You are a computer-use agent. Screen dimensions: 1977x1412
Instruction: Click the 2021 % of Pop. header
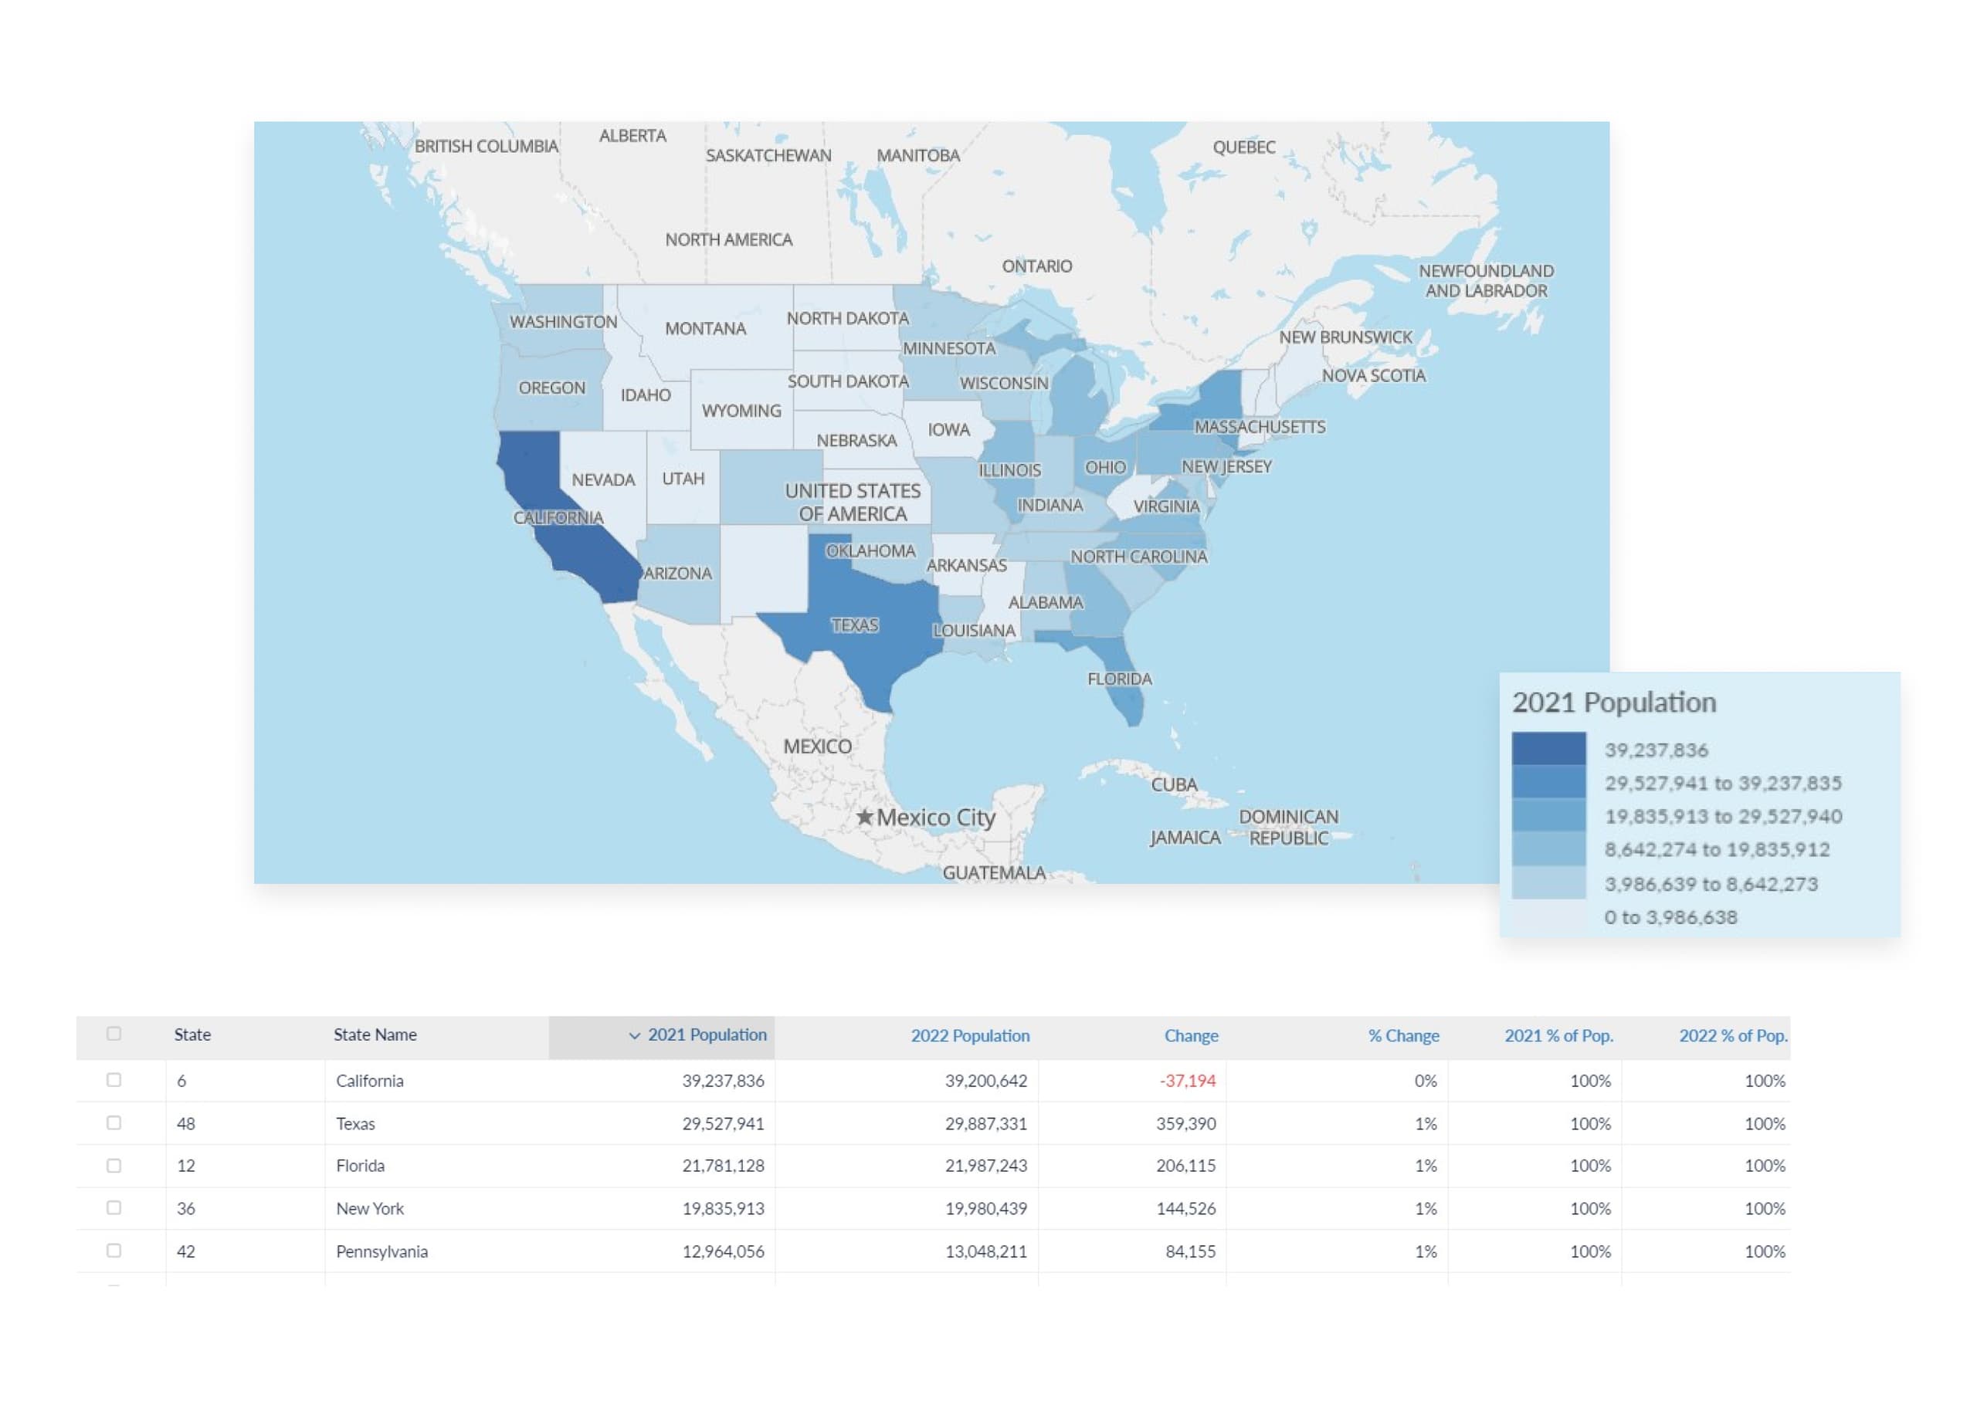click(x=1558, y=1035)
